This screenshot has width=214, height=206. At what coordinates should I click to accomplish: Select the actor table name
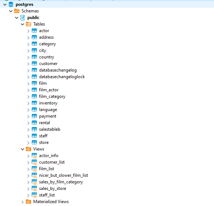click(x=44, y=31)
